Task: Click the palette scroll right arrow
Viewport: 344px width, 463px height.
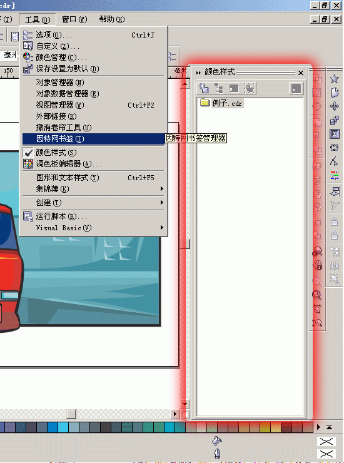Action: 318,427
